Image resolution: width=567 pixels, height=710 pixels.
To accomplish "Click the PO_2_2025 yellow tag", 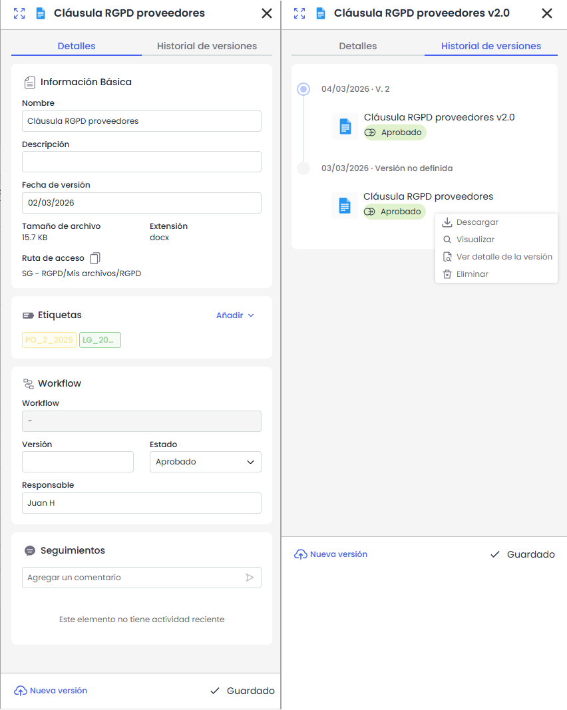I will point(49,340).
